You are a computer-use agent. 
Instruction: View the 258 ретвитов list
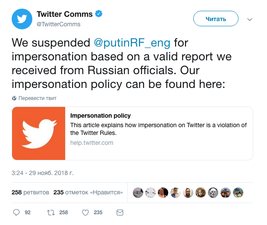tap(30, 192)
